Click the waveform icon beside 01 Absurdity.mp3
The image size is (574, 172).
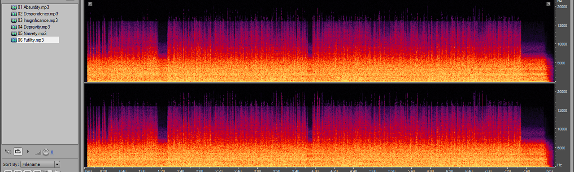[14, 7]
